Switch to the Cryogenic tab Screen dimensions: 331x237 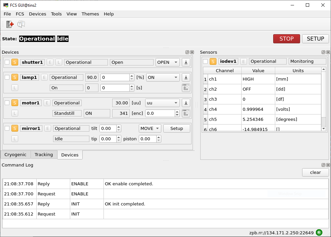(15, 154)
